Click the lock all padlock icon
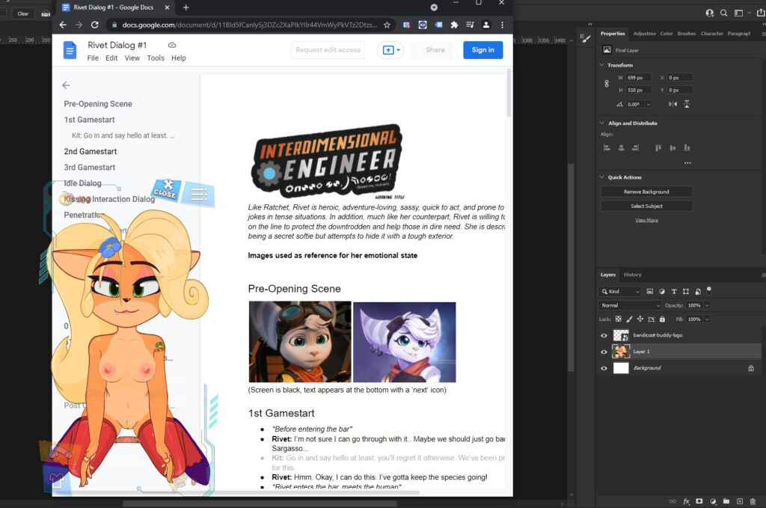 pos(663,319)
